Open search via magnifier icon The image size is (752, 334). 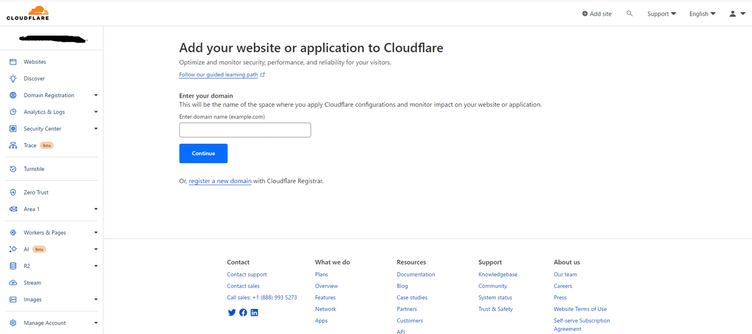click(x=630, y=13)
